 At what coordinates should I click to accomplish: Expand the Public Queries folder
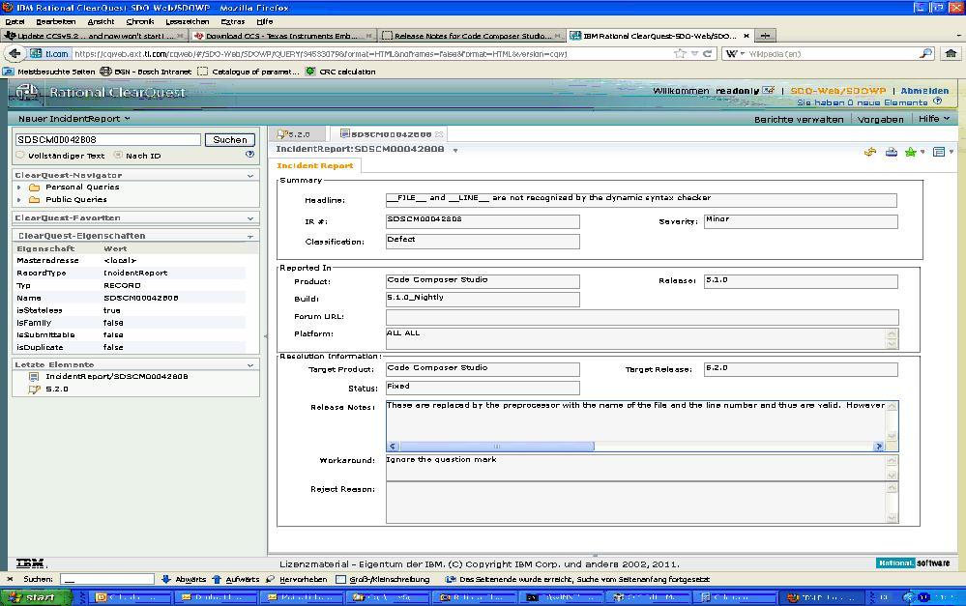pos(19,199)
